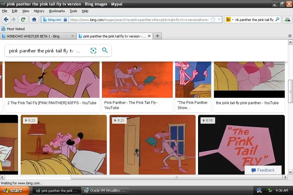This screenshot has width=293, height=195.
Task: Open the File menu
Action: [x=5, y=11]
